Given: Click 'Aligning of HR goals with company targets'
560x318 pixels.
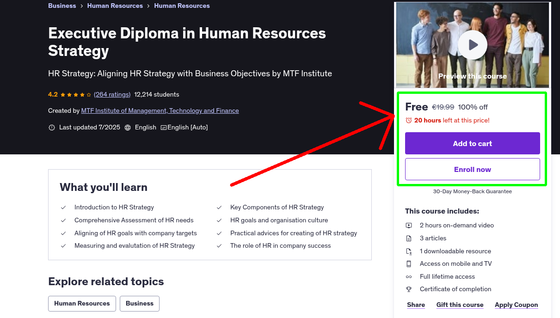Looking at the screenshot, I should [x=135, y=233].
